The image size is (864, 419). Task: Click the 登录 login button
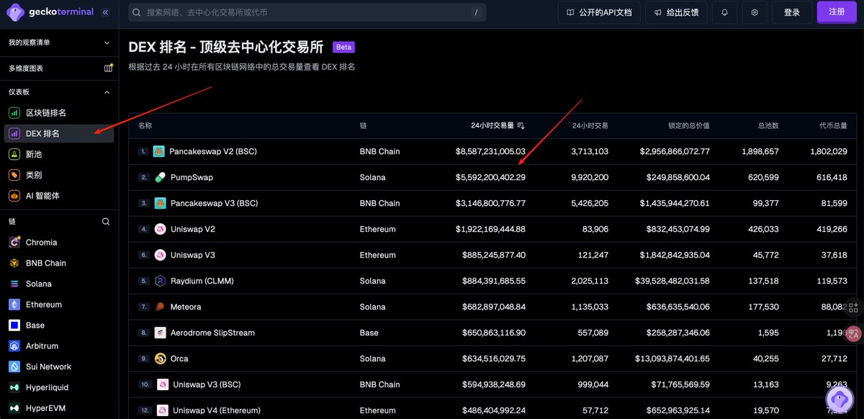point(792,12)
